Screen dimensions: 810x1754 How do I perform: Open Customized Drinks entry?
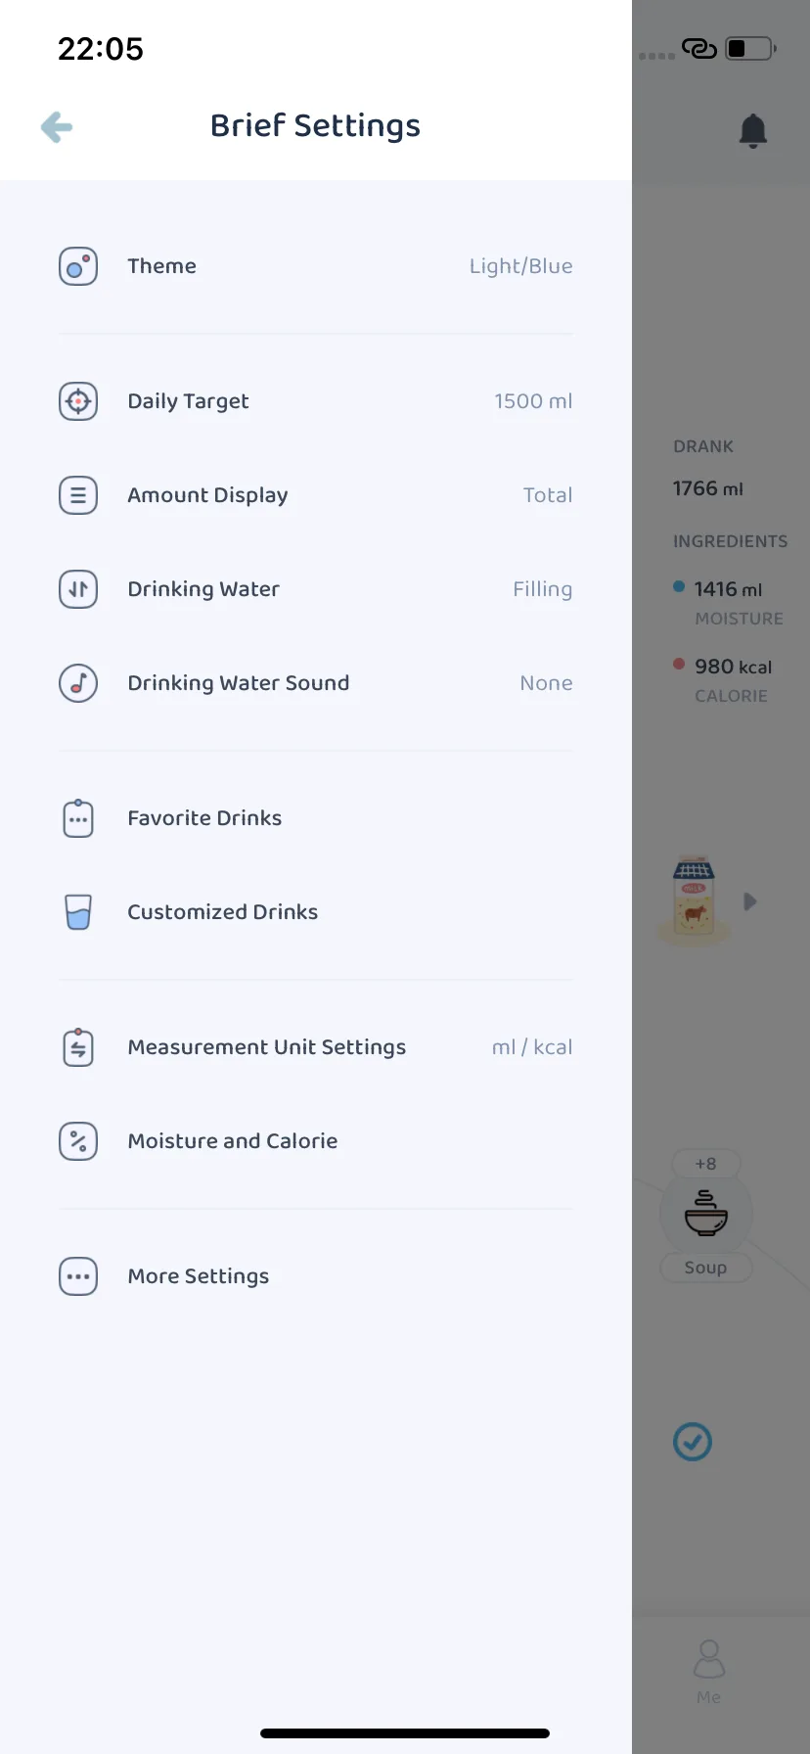[316, 912]
